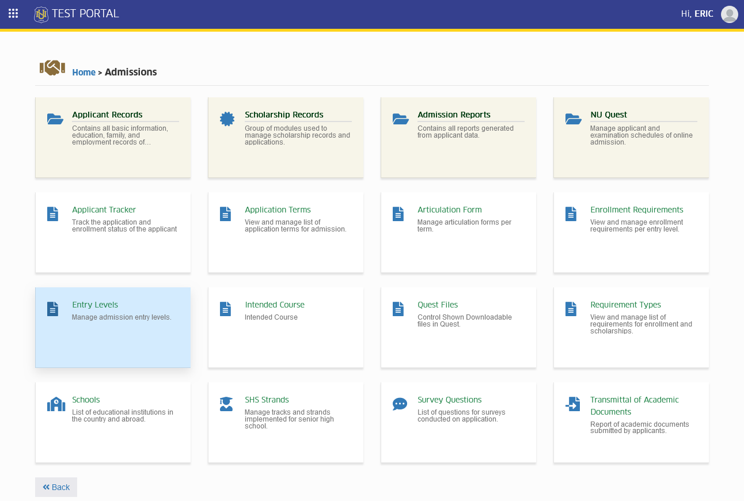The height and width of the screenshot is (501, 744).
Task: Open the user avatar profile icon
Action: point(729,14)
